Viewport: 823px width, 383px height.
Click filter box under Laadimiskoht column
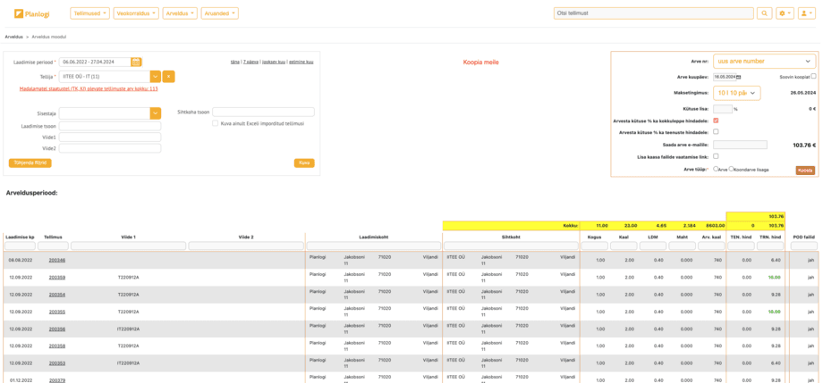pyautogui.click(x=374, y=246)
